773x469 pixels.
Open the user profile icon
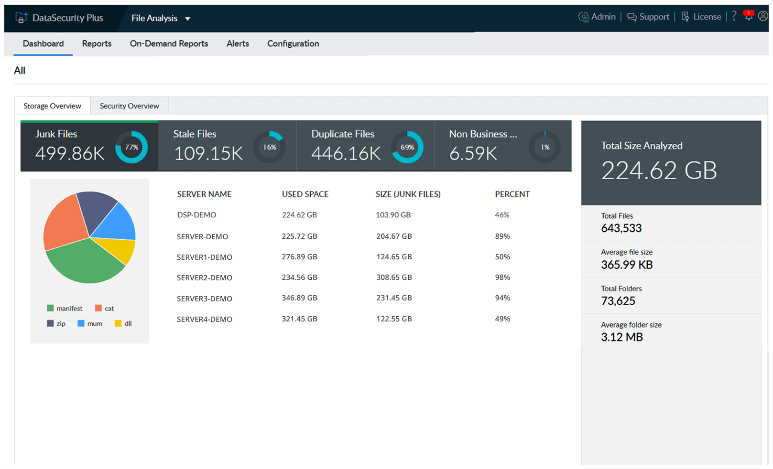[763, 16]
